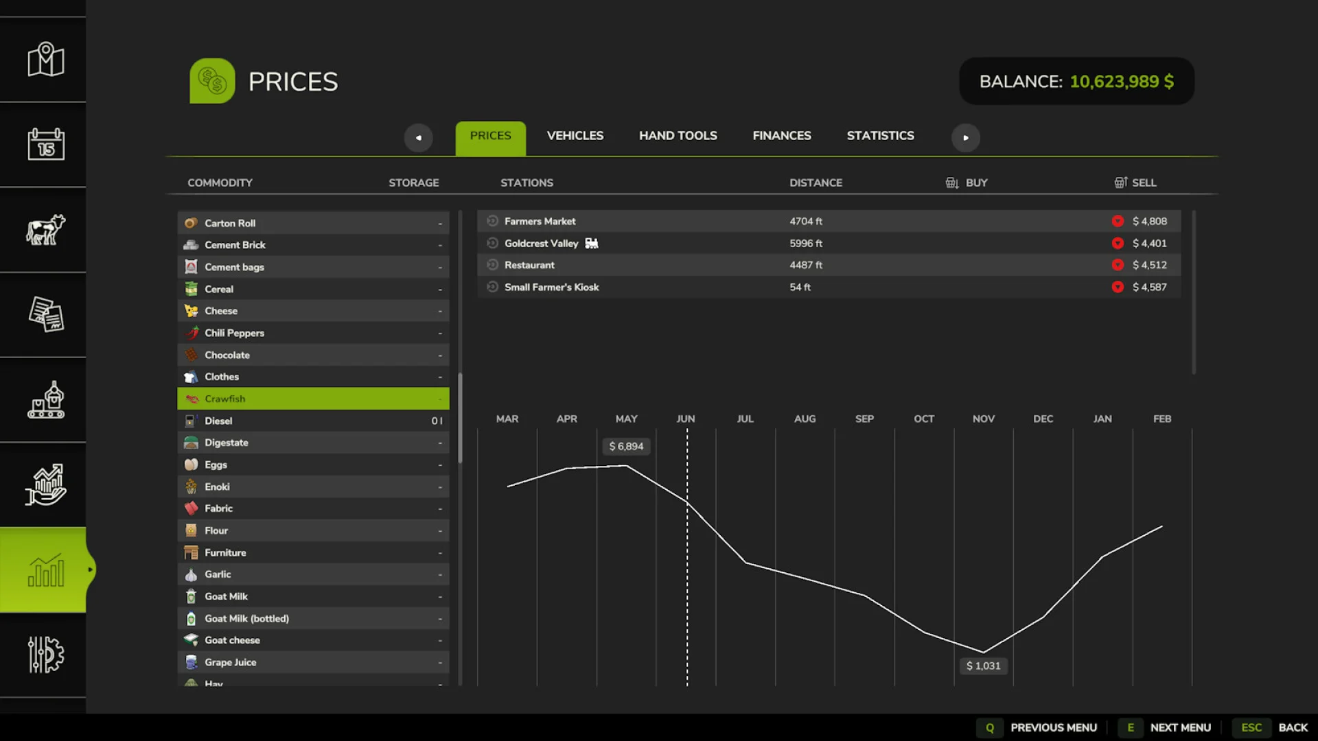Toggle the sell marker for Small Farmer's Kiosk
The image size is (1318, 741).
[1118, 287]
